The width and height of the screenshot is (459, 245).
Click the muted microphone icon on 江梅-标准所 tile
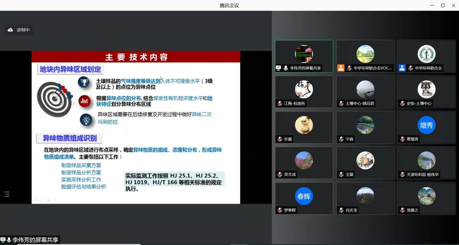pos(280,103)
